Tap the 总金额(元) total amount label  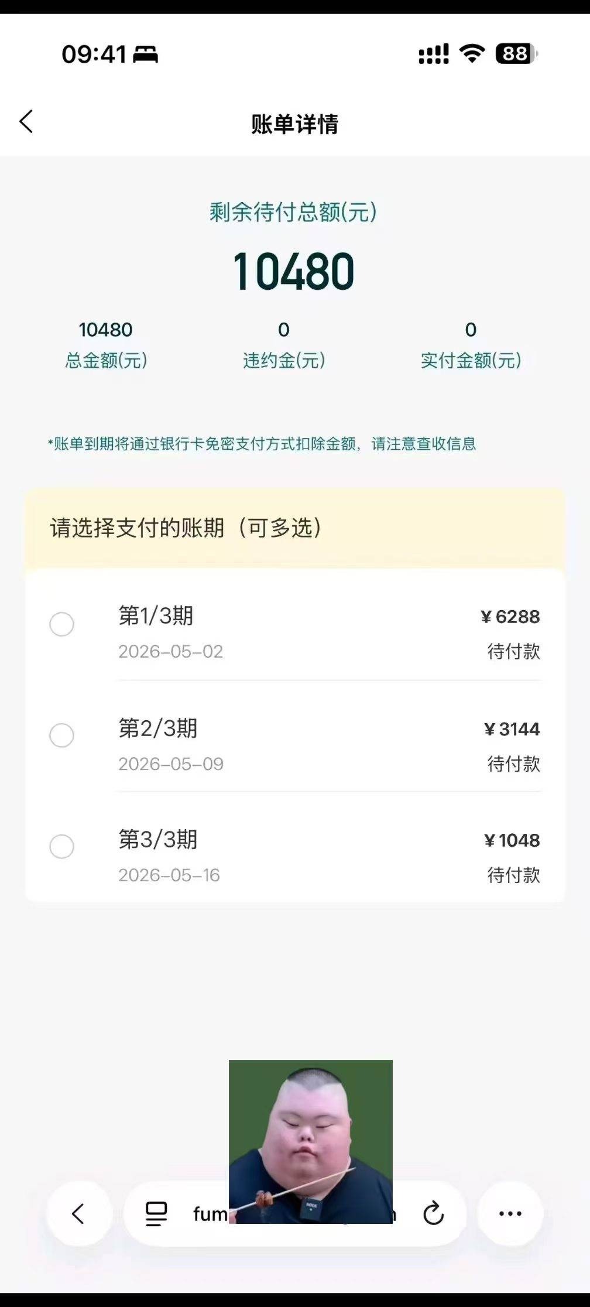click(x=106, y=360)
